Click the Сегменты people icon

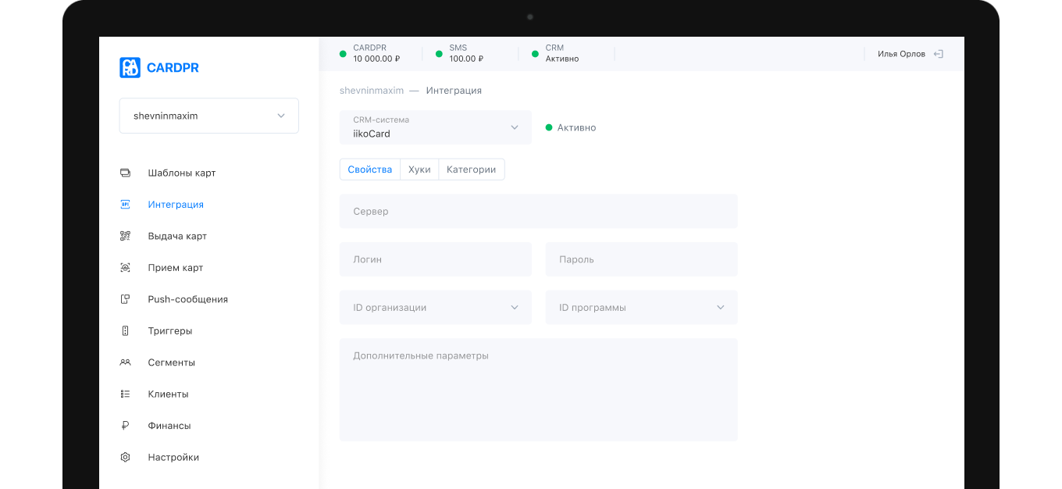point(125,362)
